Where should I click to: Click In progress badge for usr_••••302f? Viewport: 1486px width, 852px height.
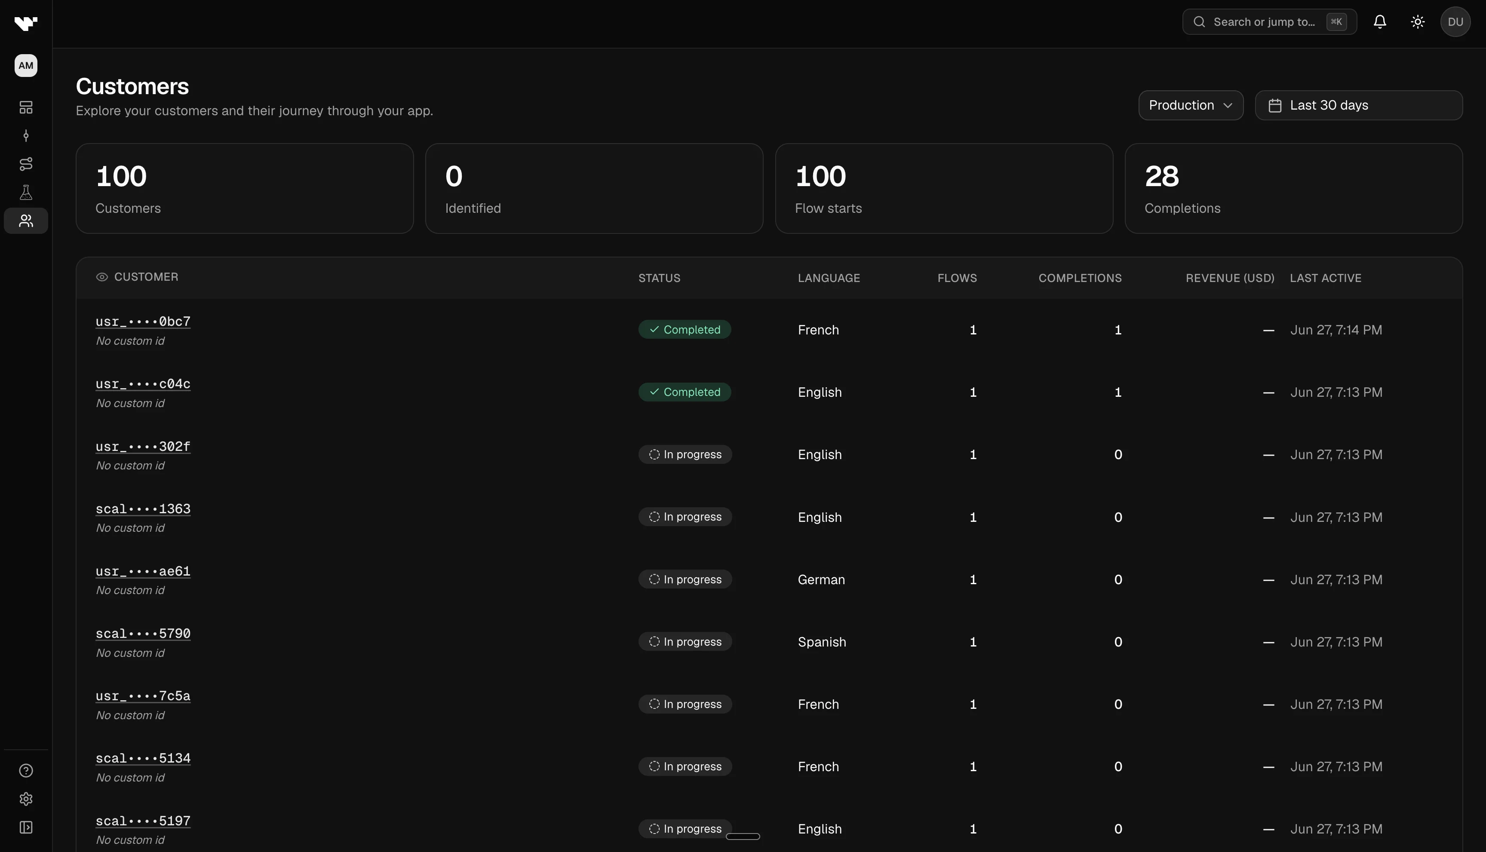(685, 455)
